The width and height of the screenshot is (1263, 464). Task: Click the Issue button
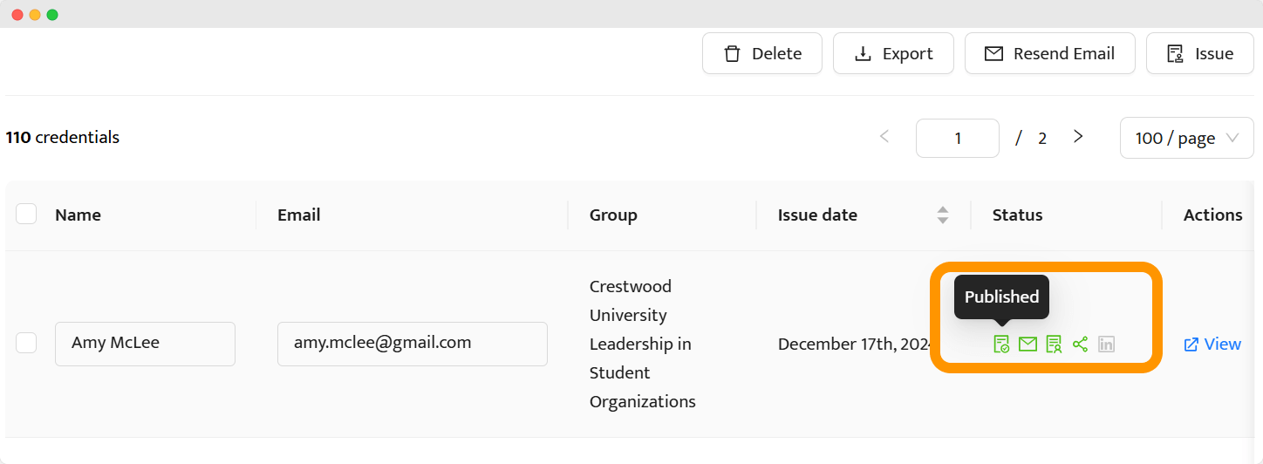pos(1199,53)
